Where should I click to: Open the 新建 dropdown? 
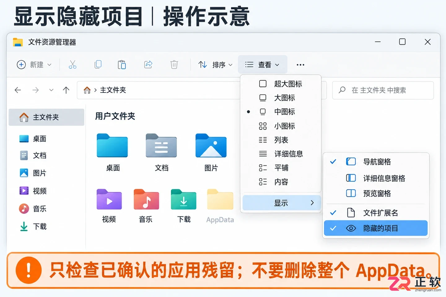point(34,65)
